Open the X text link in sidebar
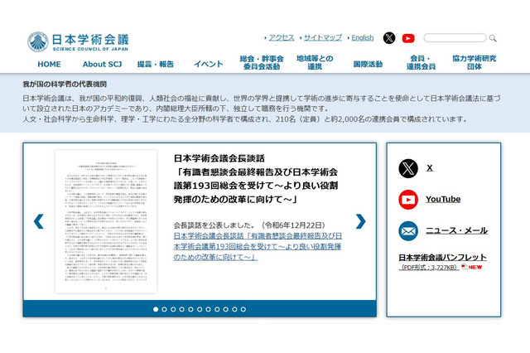This screenshot has width=530, height=353. click(429, 168)
